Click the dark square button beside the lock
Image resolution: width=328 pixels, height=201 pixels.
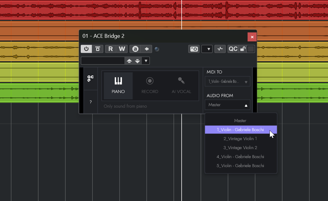251,49
